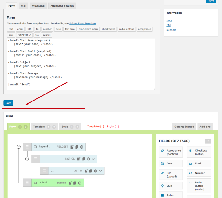Collapse the Skins panel arrow
The width and height of the screenshot is (222, 198).
tap(213, 116)
